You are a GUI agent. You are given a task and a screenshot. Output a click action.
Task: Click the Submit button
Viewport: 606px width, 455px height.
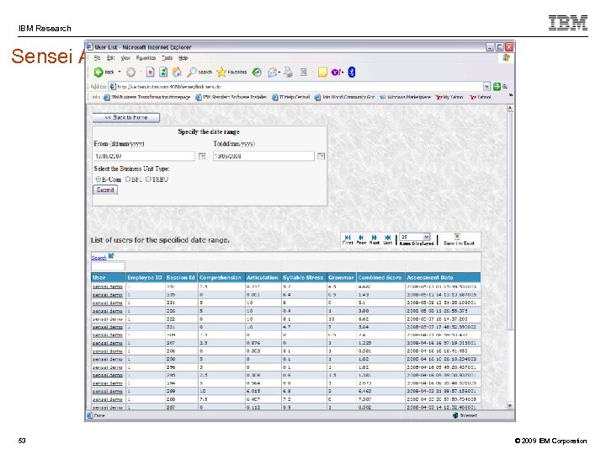105,190
